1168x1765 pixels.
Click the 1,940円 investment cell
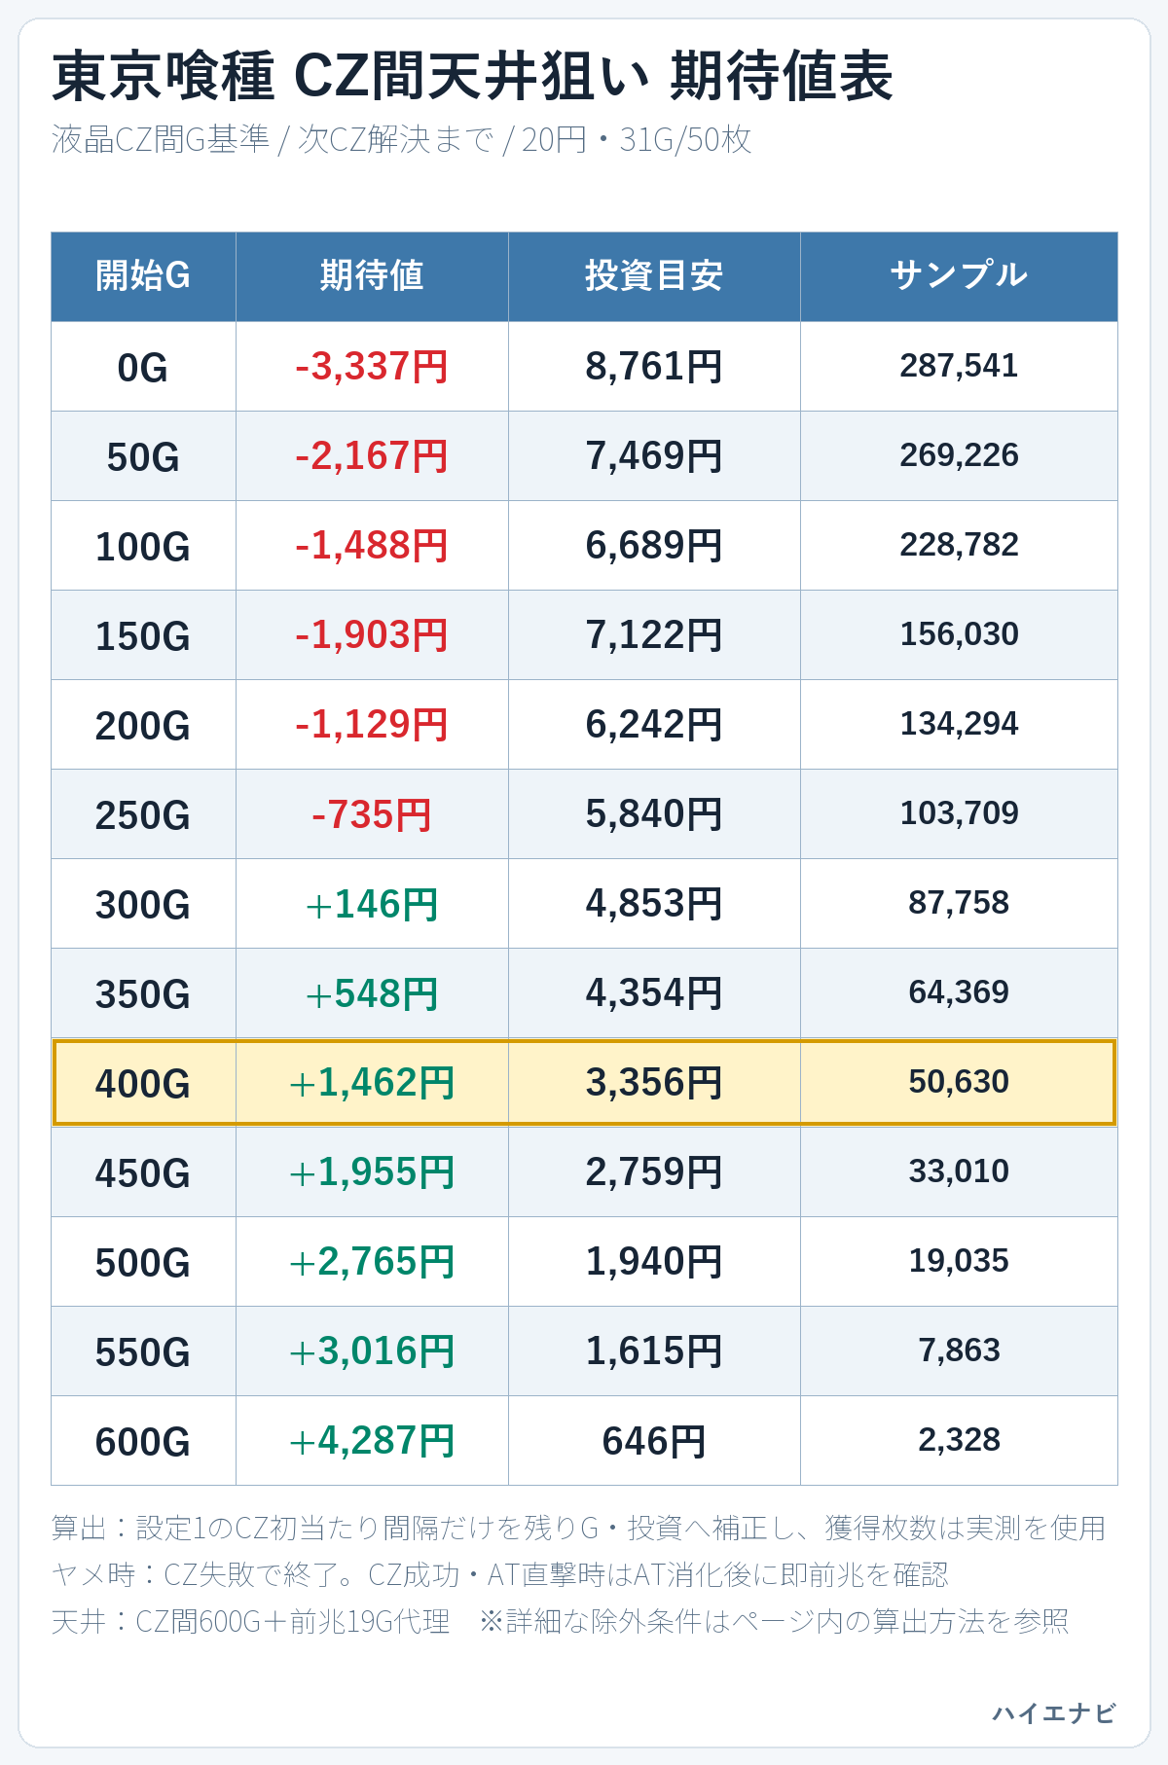[654, 1262]
